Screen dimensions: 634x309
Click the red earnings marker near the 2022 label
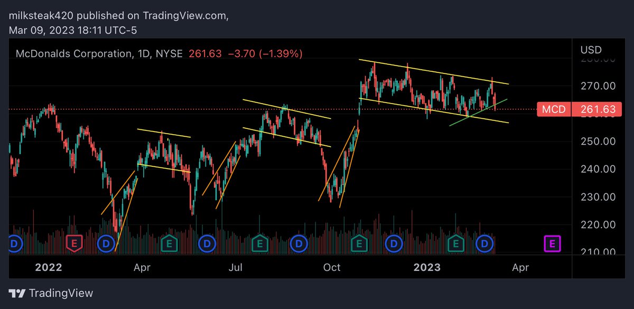coord(74,244)
